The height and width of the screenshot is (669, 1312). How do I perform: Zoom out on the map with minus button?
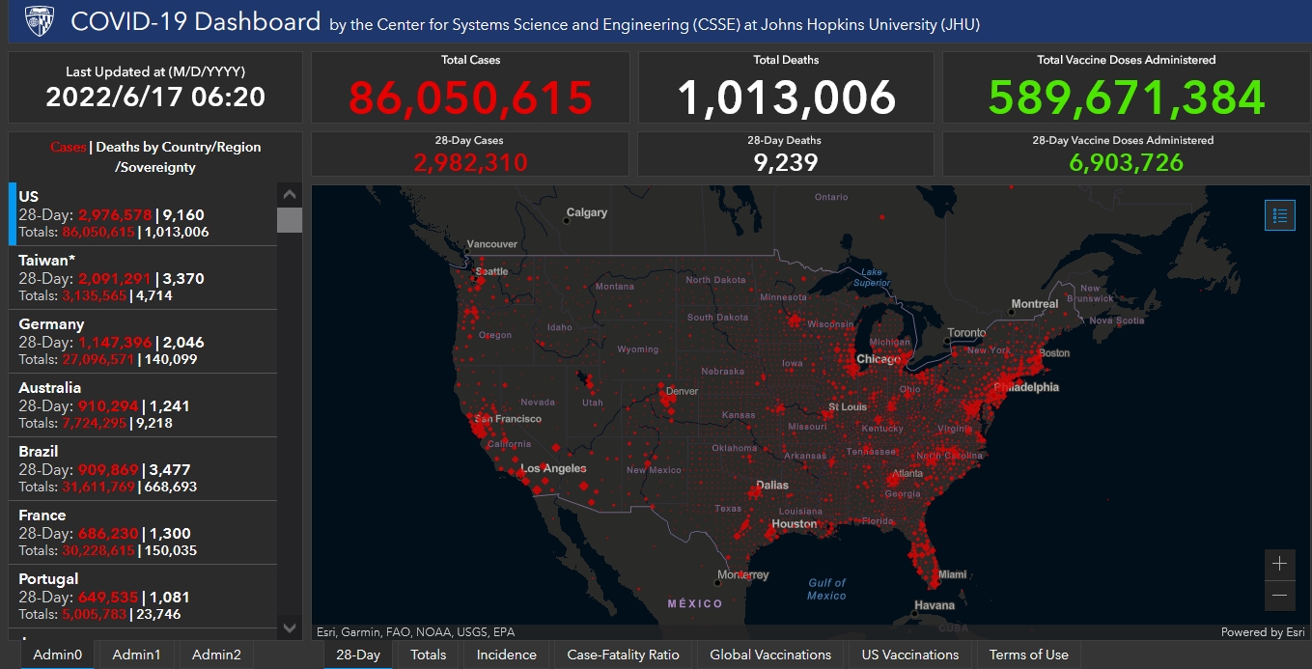coord(1280,595)
